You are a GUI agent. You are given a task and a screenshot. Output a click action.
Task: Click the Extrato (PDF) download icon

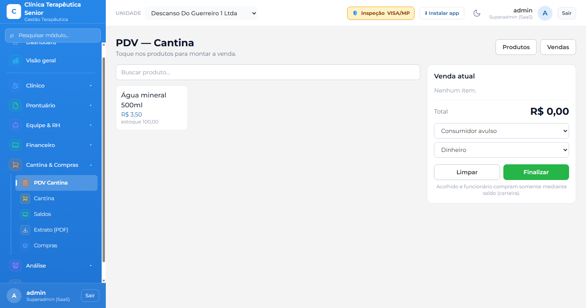pos(25,230)
